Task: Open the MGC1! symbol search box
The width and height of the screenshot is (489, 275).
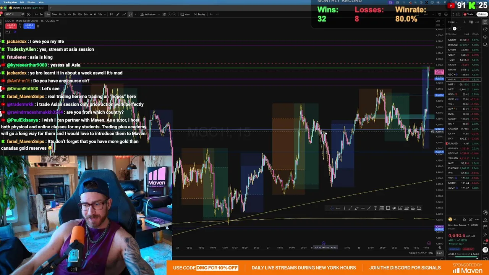Action: (14, 14)
